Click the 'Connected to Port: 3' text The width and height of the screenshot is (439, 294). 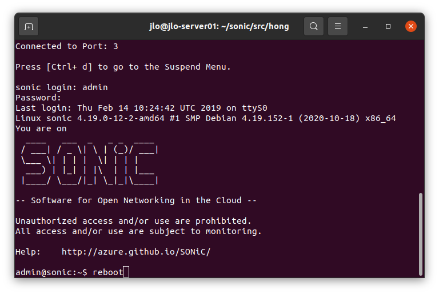pyautogui.click(x=67, y=46)
